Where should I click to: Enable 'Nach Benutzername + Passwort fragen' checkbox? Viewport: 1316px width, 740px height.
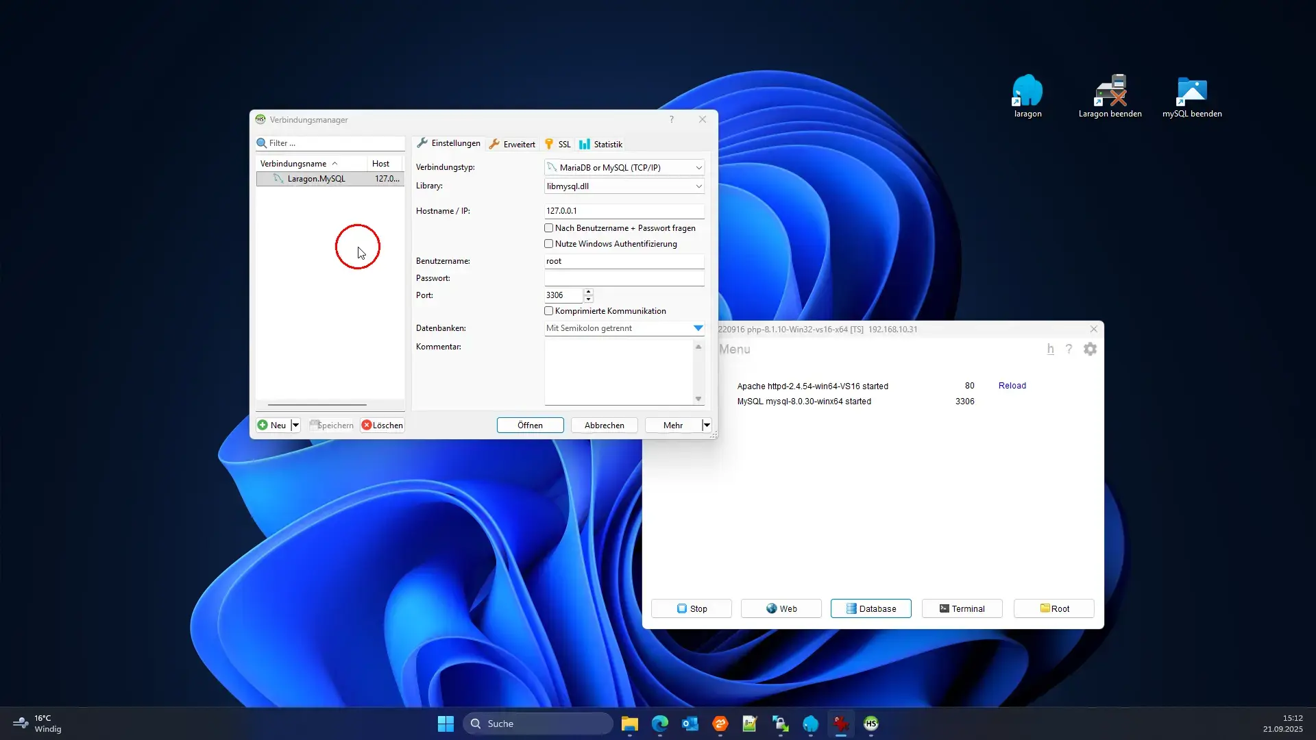coord(549,228)
